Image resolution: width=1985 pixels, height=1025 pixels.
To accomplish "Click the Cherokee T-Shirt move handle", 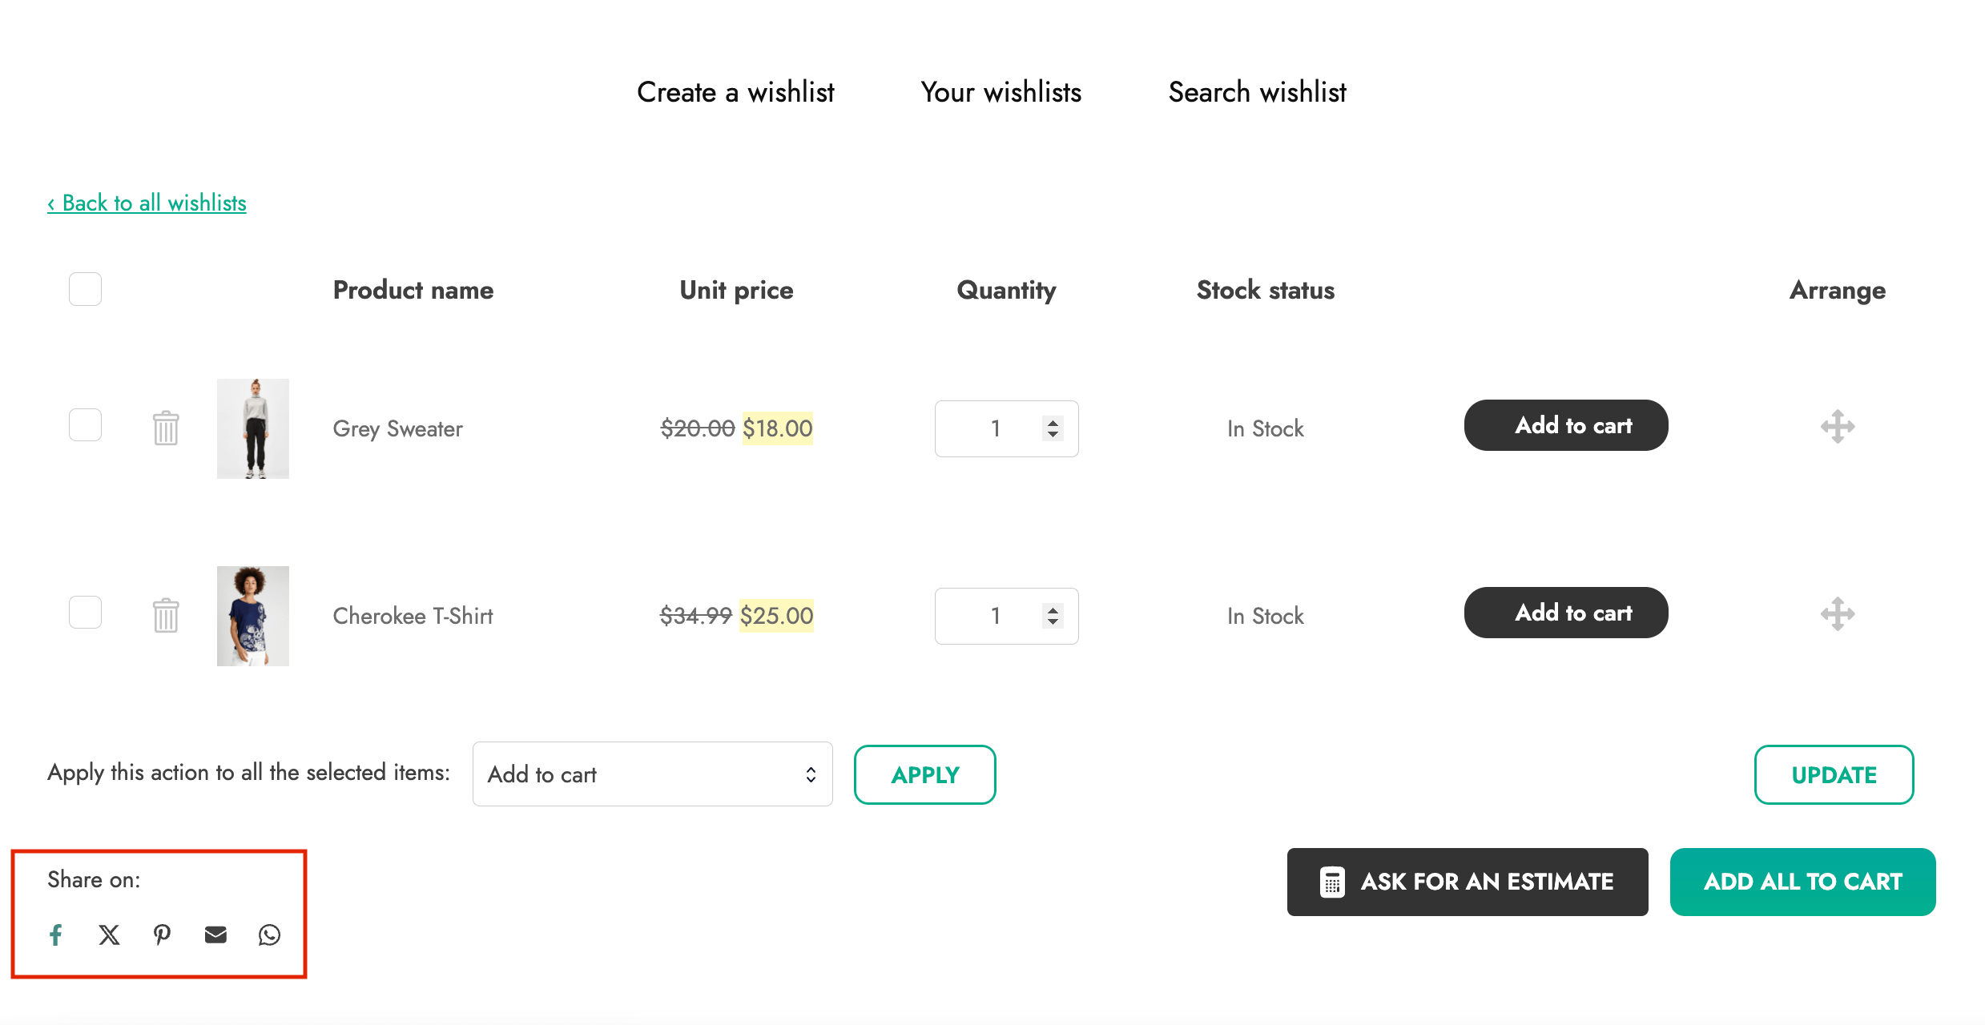I will pyautogui.click(x=1838, y=613).
